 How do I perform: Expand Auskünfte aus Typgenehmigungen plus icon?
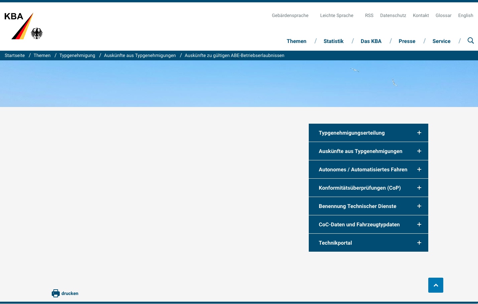(x=419, y=151)
